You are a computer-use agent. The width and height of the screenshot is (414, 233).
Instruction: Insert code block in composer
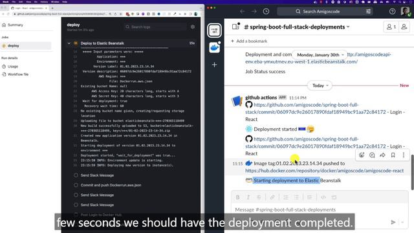point(334,197)
